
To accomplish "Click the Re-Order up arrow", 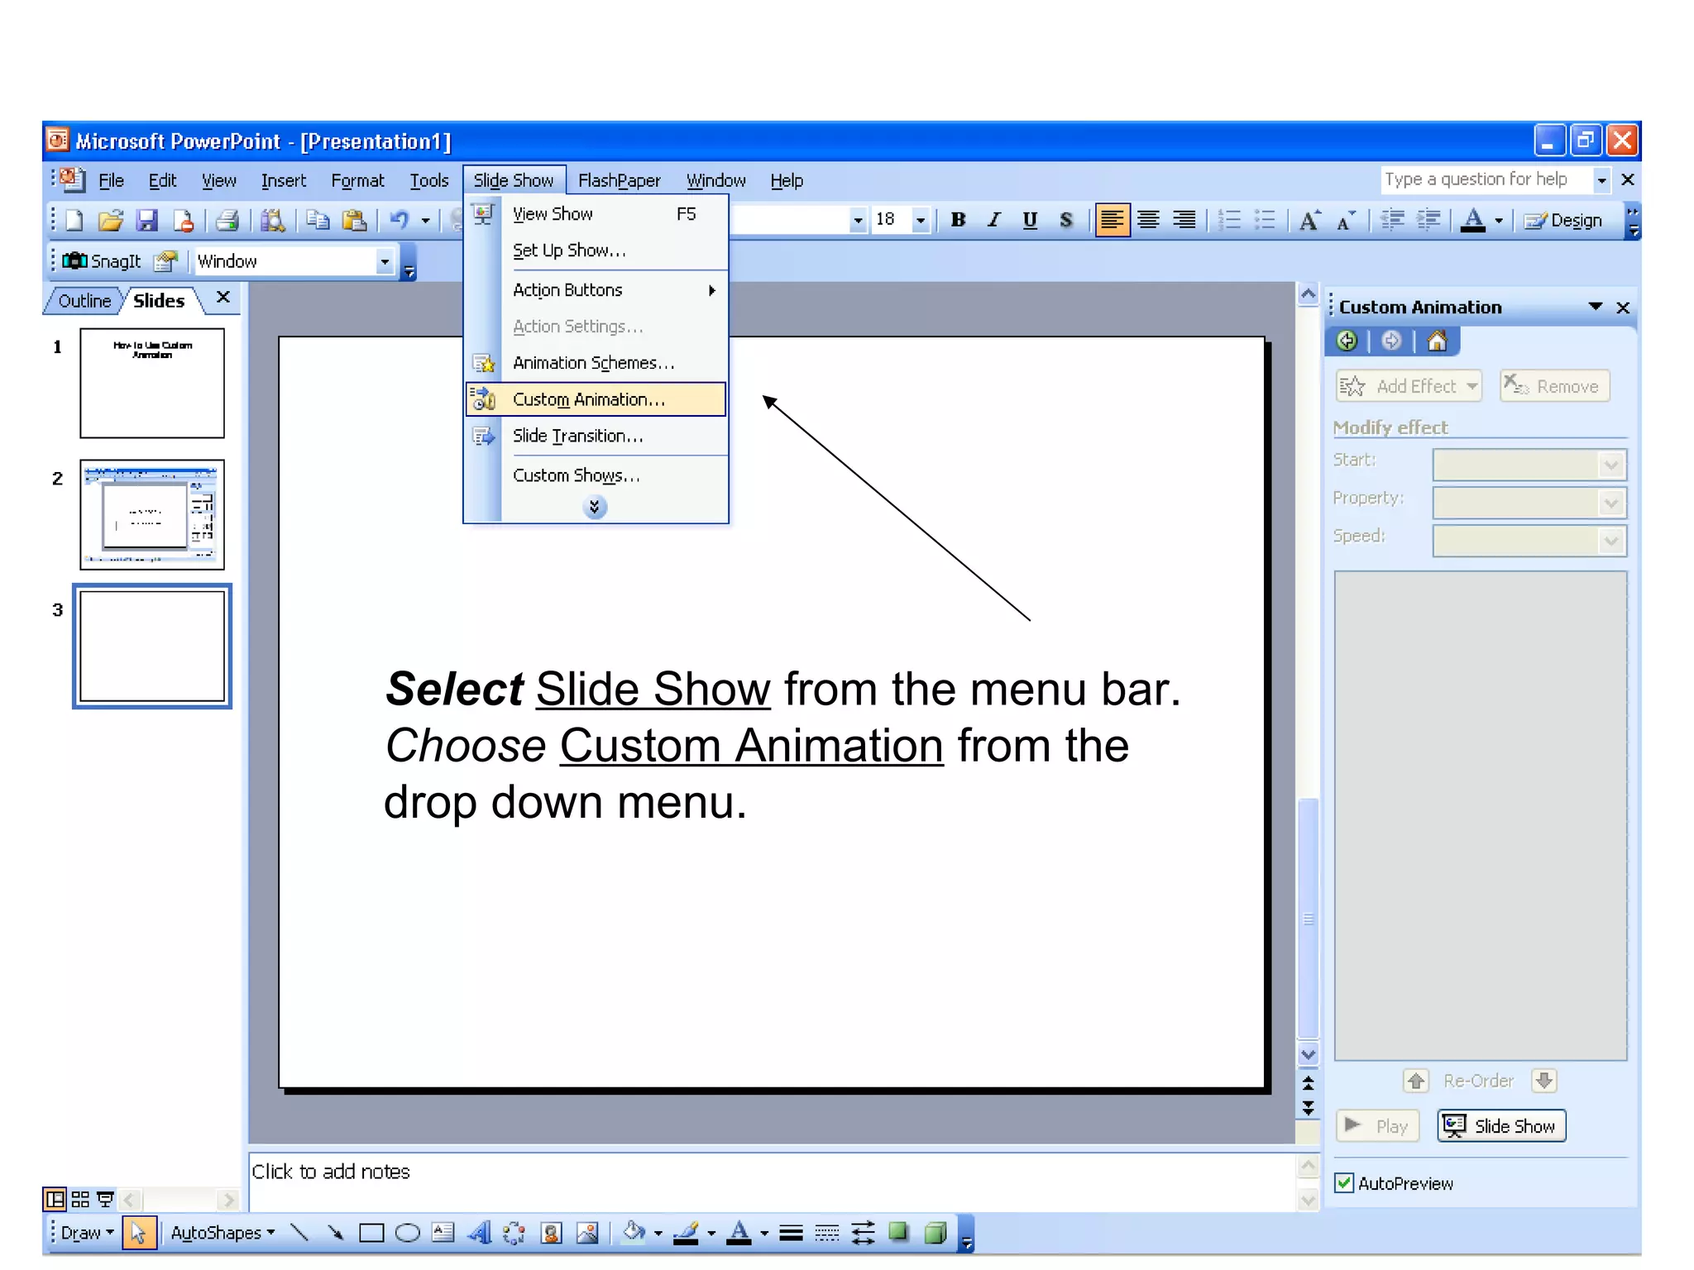I will pos(1415,1081).
